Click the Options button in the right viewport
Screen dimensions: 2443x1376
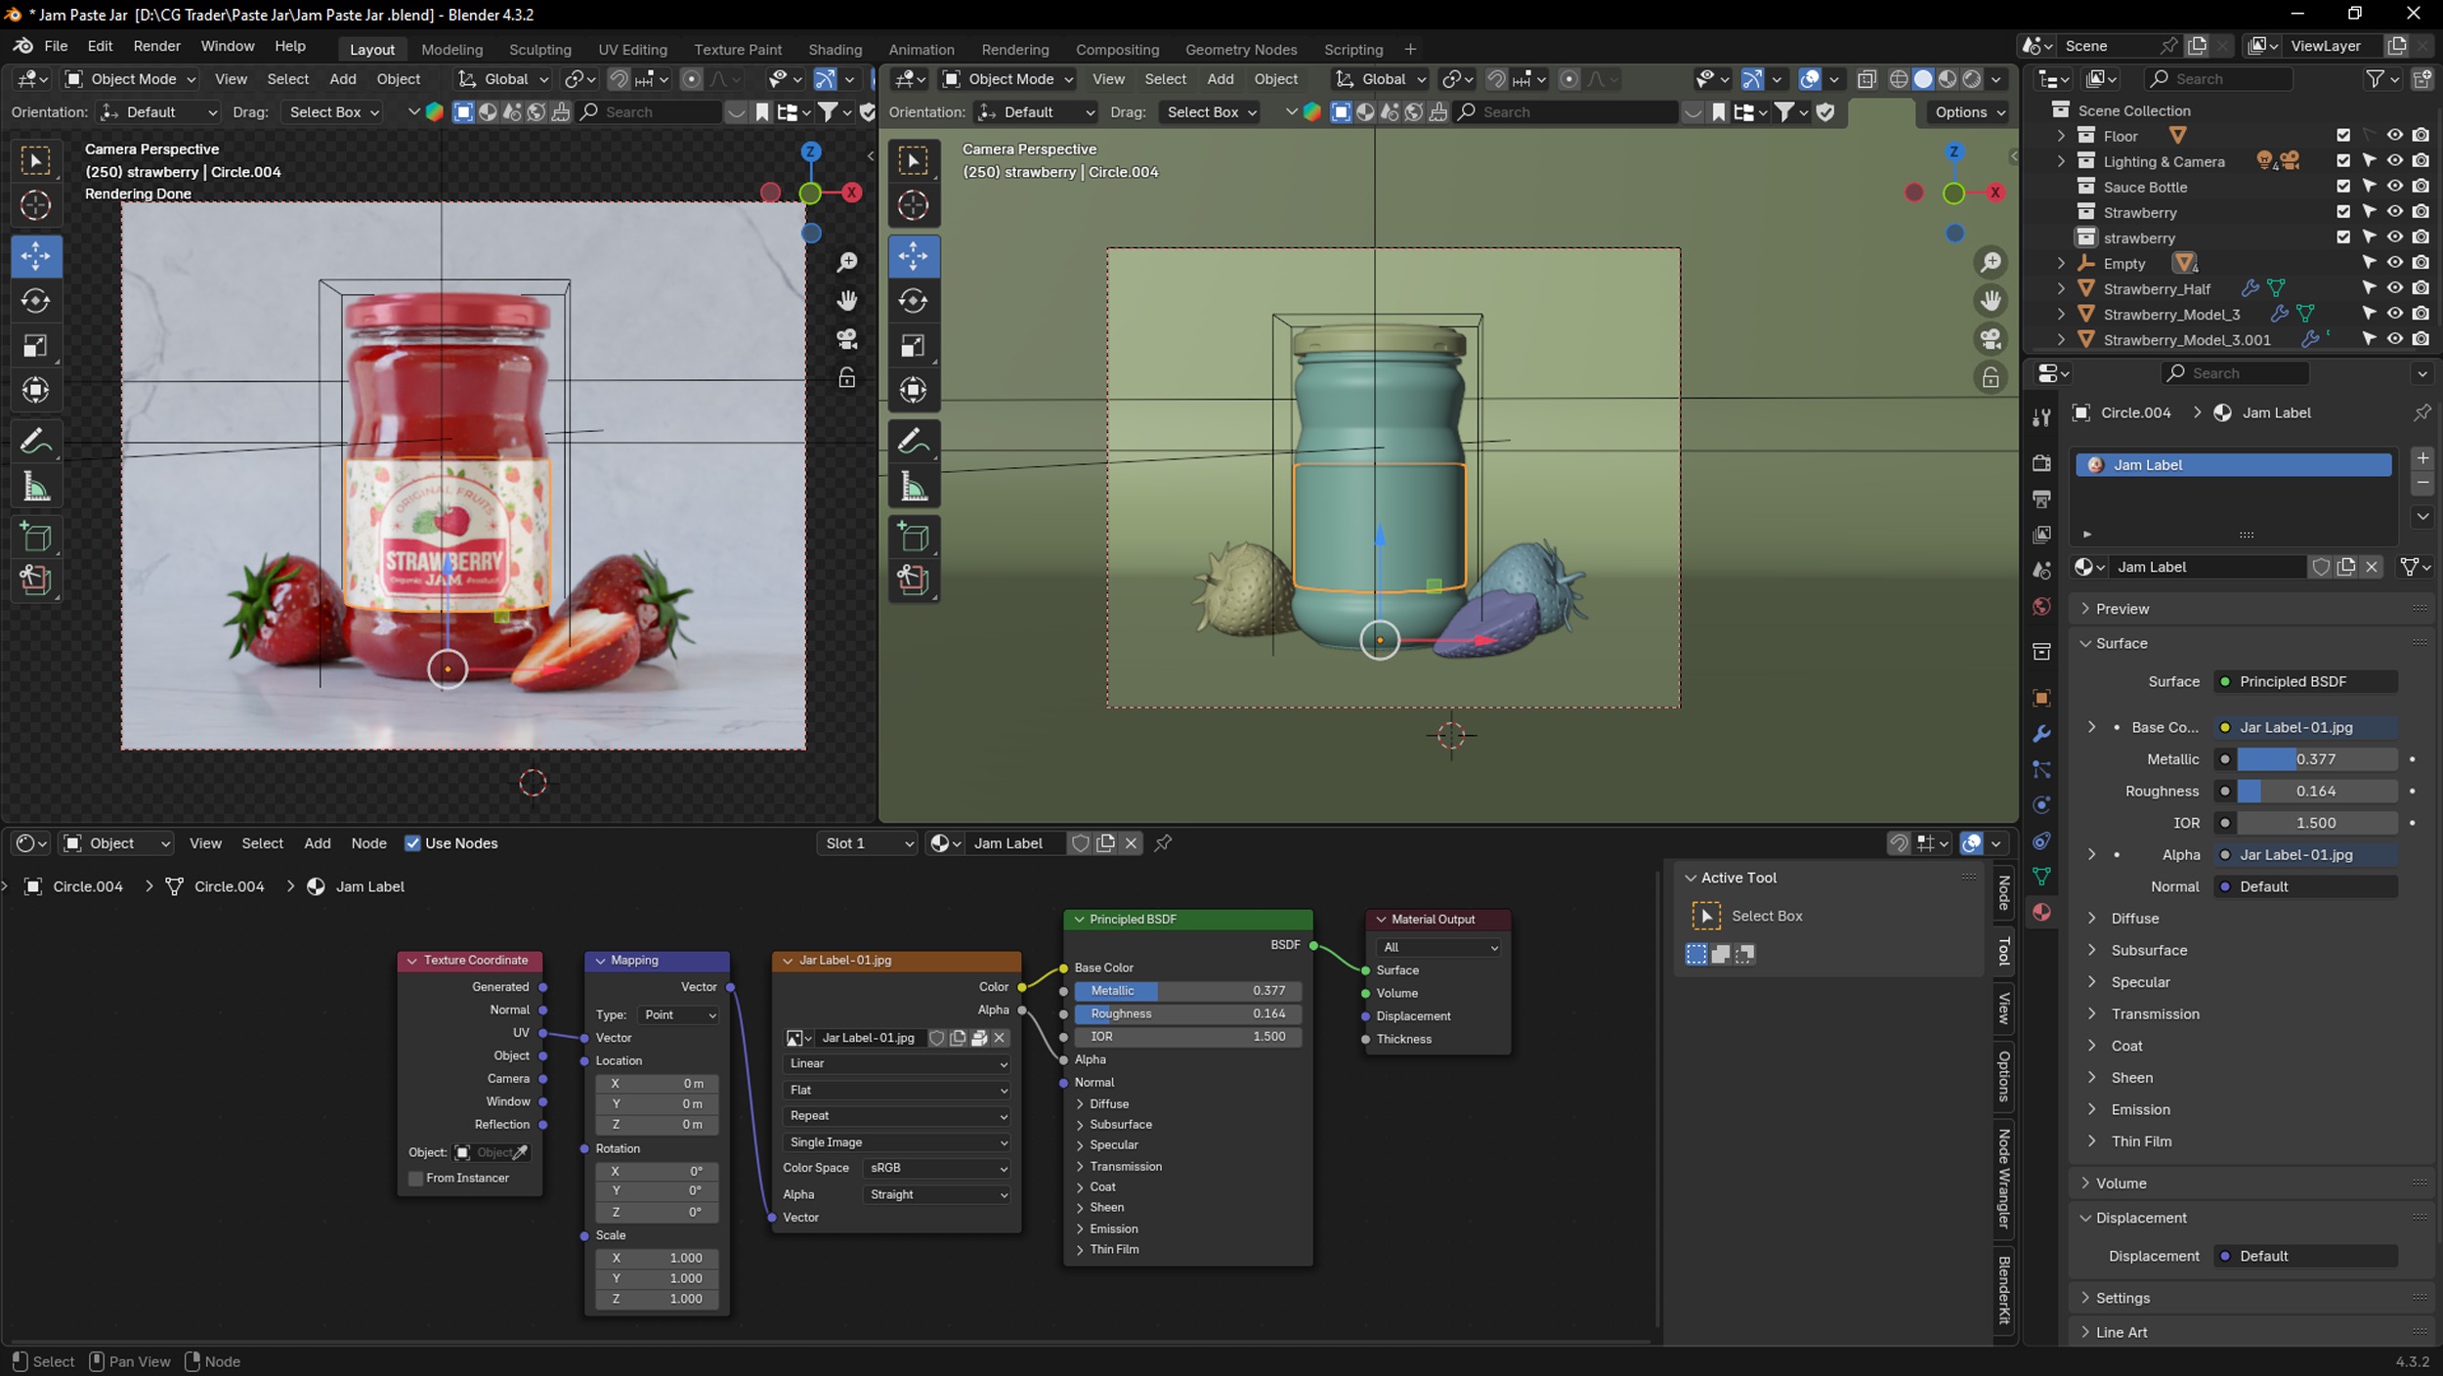click(1968, 112)
